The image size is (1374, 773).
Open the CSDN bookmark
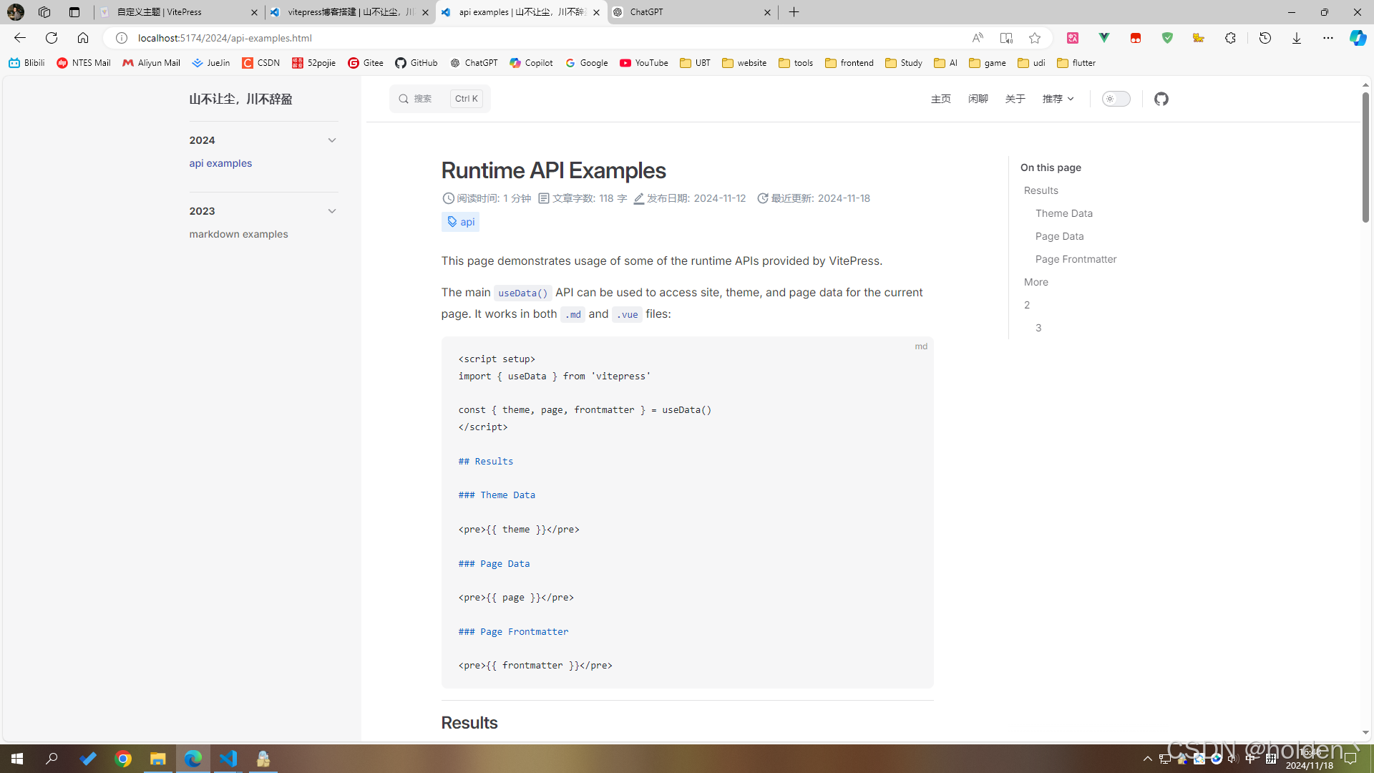click(261, 63)
